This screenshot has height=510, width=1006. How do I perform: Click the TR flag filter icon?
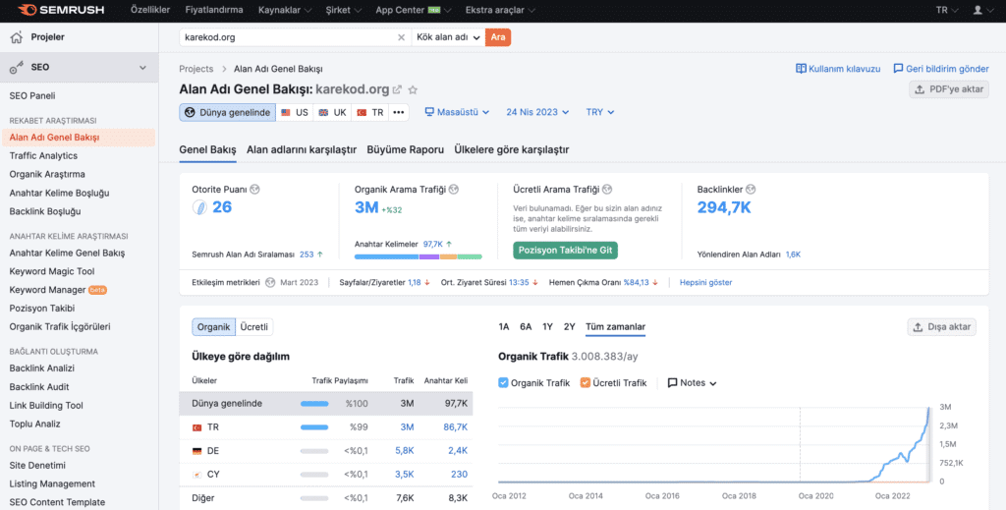pos(362,112)
